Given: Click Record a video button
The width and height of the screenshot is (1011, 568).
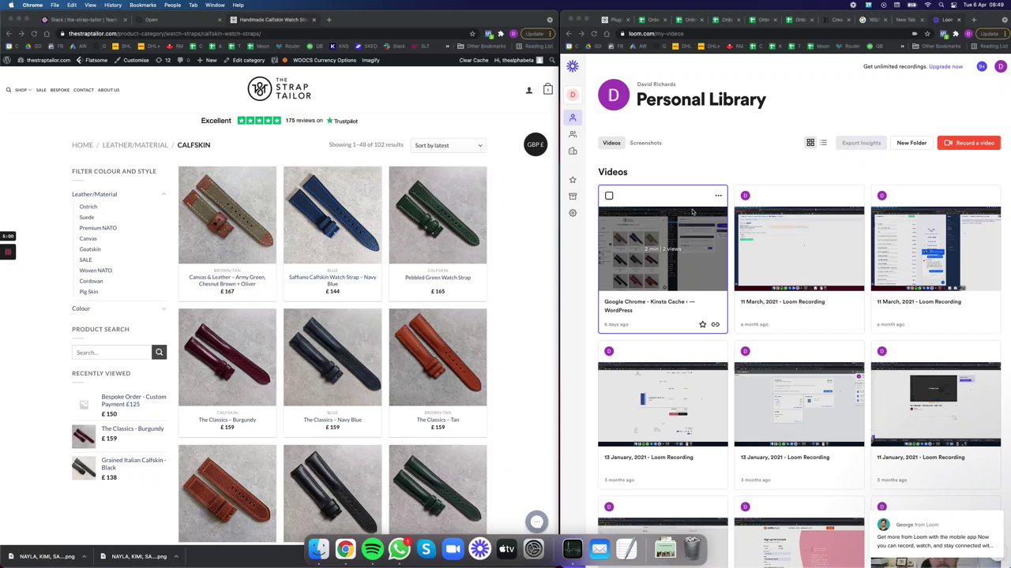Looking at the screenshot, I should (x=969, y=143).
